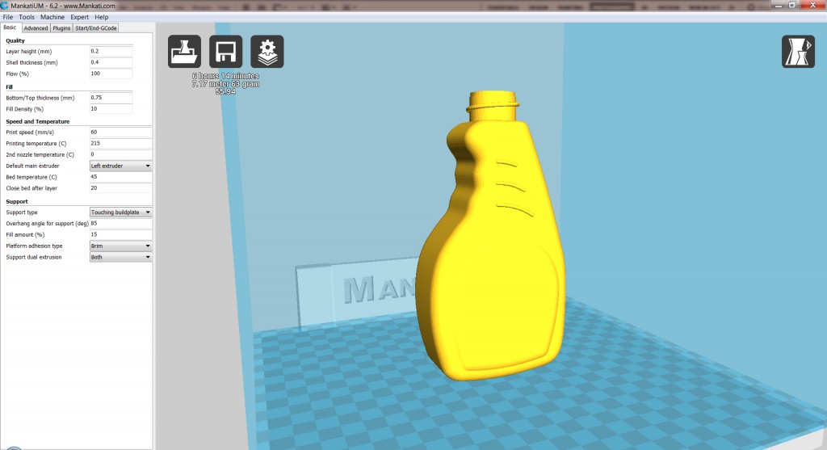Image resolution: width=827 pixels, height=450 pixels.
Task: Expand Platform adhesion type dropdown
Action: [120, 246]
